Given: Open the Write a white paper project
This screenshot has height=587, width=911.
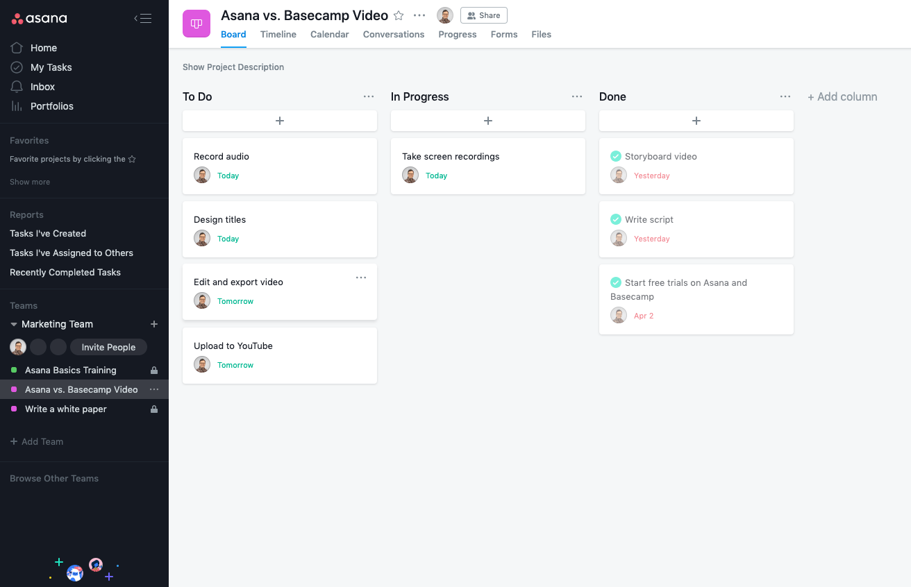Looking at the screenshot, I should (x=66, y=409).
